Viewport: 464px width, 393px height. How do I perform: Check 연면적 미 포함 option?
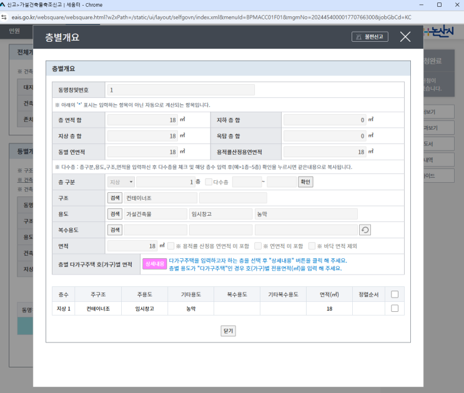pyautogui.click(x=258, y=246)
